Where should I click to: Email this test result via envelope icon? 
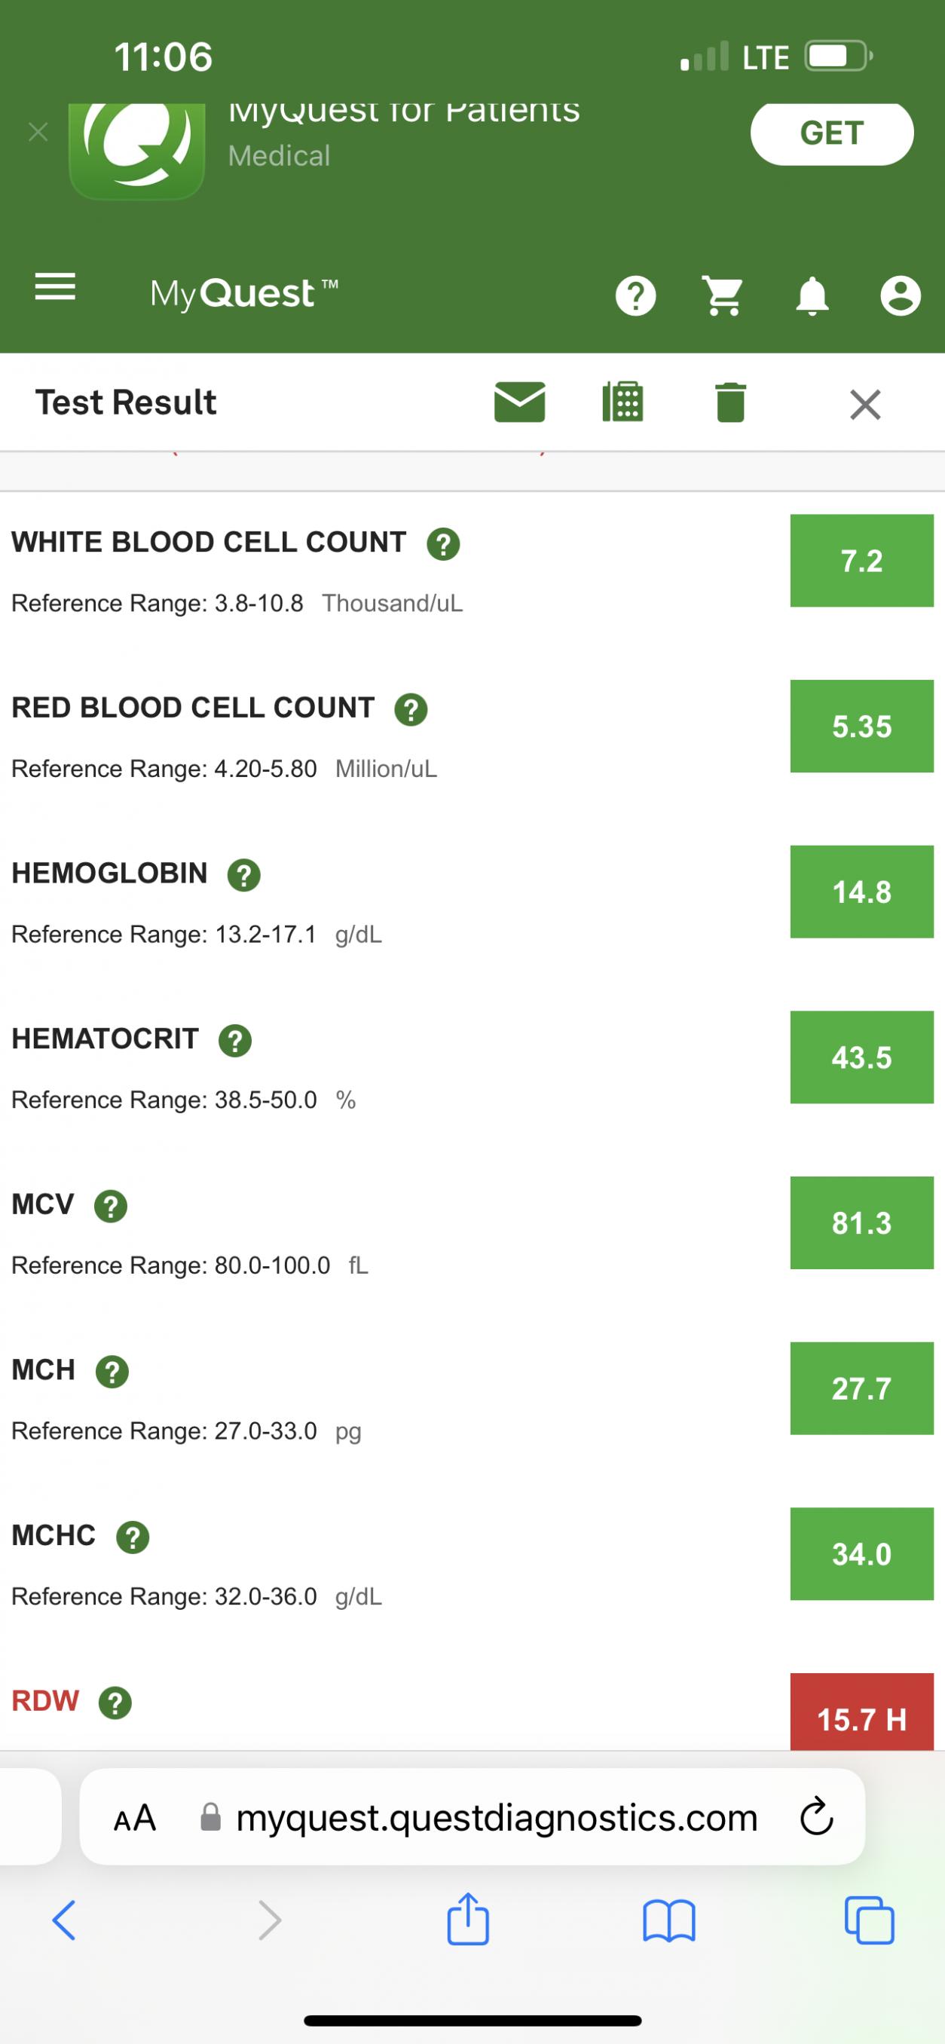520,402
